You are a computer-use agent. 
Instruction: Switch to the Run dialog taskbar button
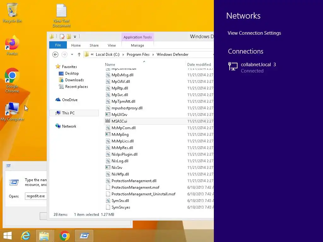coord(84,236)
